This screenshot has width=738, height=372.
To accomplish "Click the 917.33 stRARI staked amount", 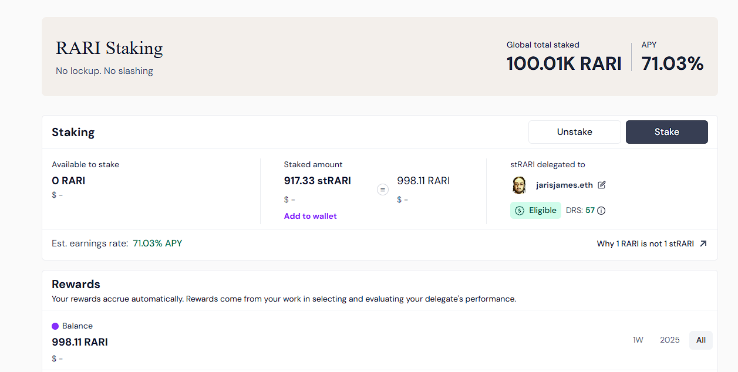I will [x=318, y=181].
